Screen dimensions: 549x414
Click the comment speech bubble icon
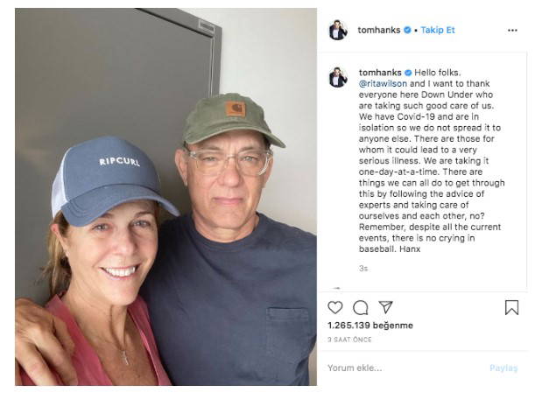click(x=360, y=307)
